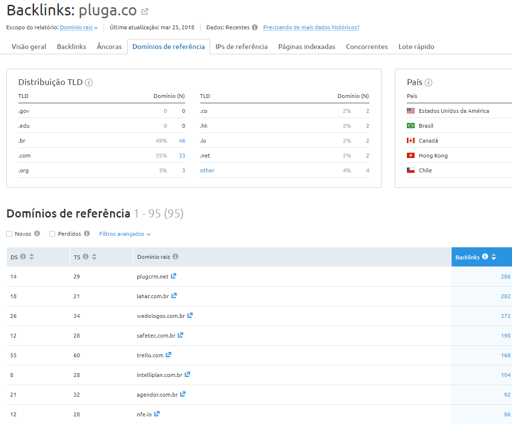Open trello.com external link icon
Viewport: 512px width, 424px height.
pos(168,354)
